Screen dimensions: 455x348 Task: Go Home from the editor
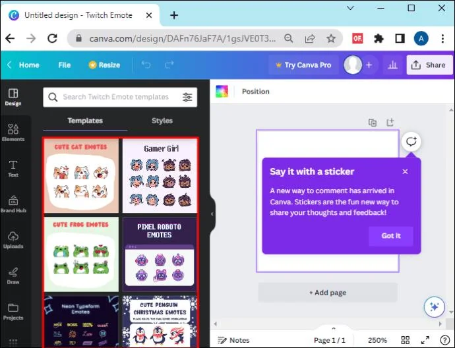29,65
